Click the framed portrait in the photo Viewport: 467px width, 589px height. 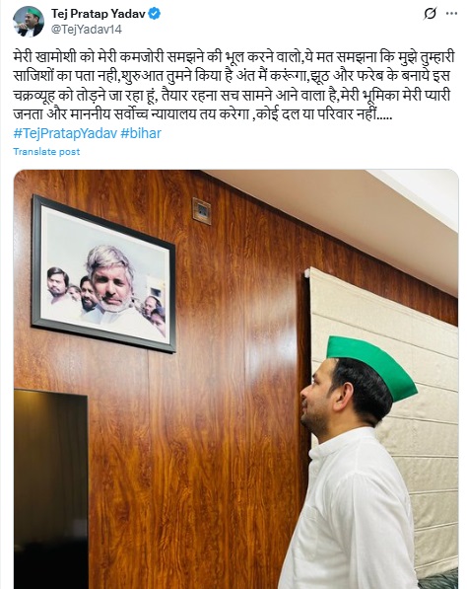pos(103,274)
